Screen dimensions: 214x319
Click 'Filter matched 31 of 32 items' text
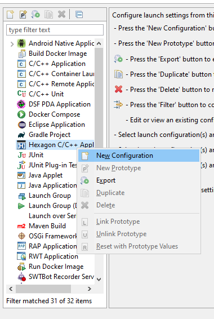click(49, 301)
